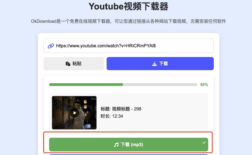Focus the YouTube URL input field

(131, 46)
